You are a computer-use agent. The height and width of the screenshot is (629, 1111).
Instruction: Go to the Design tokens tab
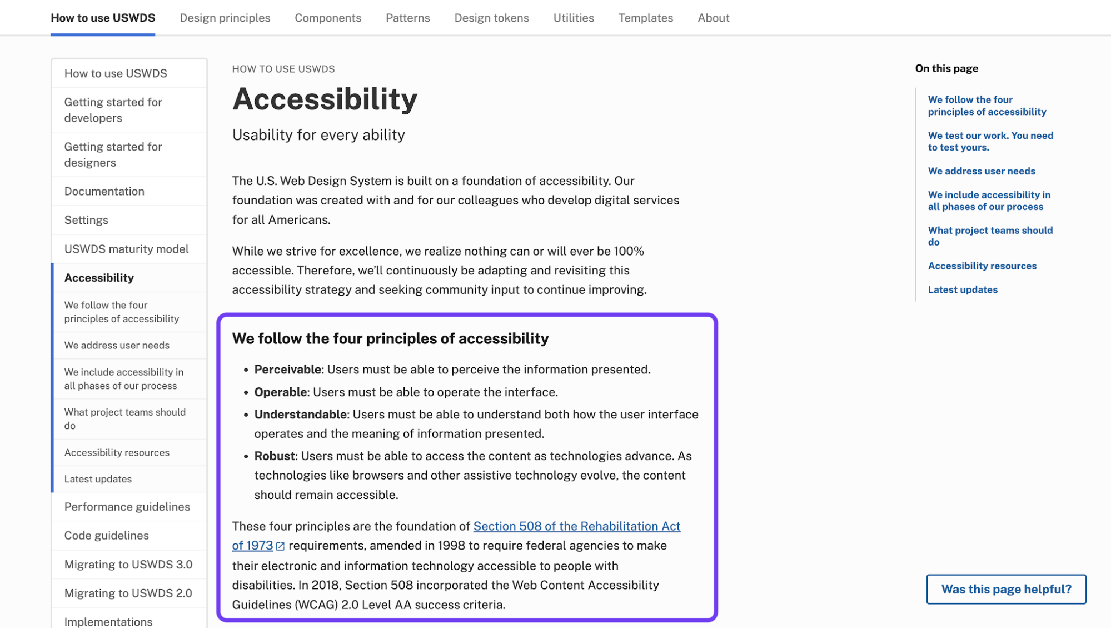pos(491,18)
